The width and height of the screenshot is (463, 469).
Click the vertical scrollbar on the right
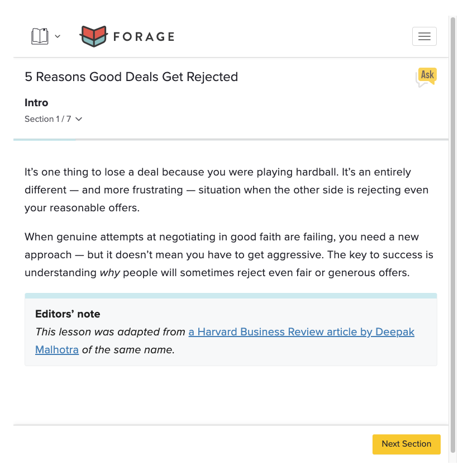click(453, 224)
